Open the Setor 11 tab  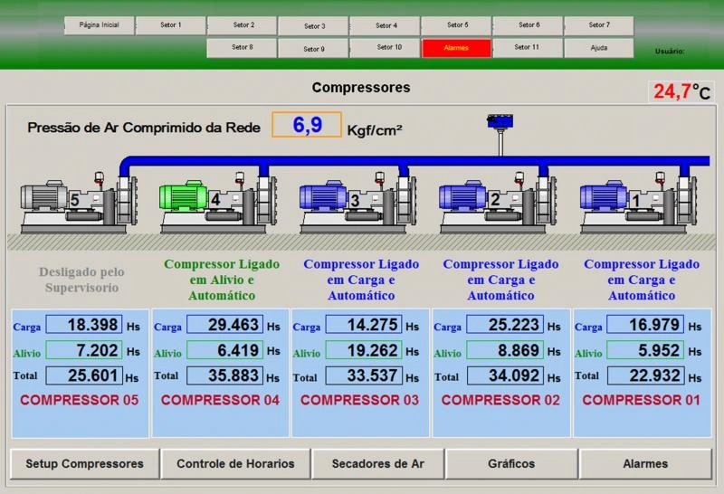[527, 48]
